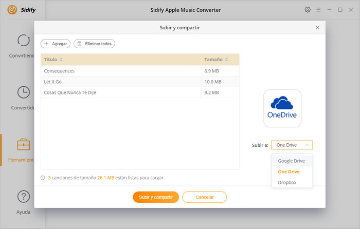Sort list by Titulo column arrows
This screenshot has height=229, width=360.
pos(61,60)
